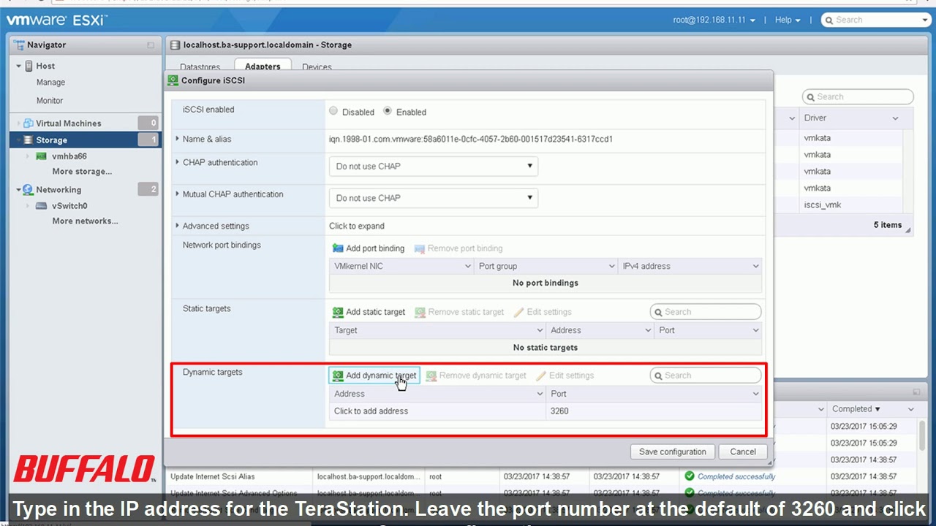Click Remove port binding
The width and height of the screenshot is (936, 526).
click(458, 248)
